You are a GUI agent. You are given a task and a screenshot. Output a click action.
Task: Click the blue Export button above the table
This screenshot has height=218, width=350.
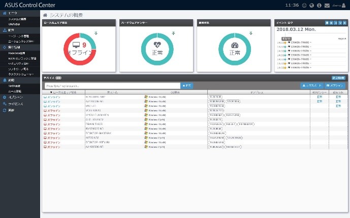pos(311,86)
